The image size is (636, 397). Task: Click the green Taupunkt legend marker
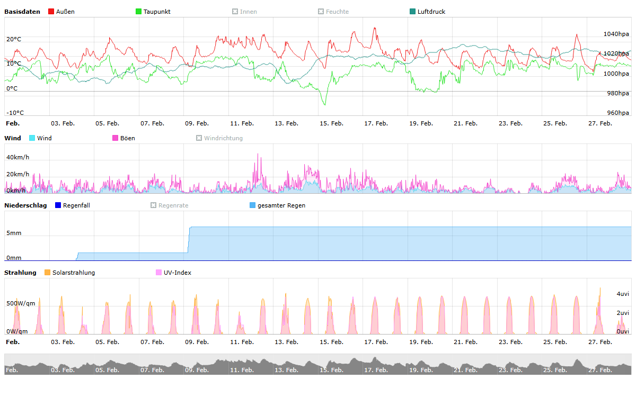(x=139, y=12)
